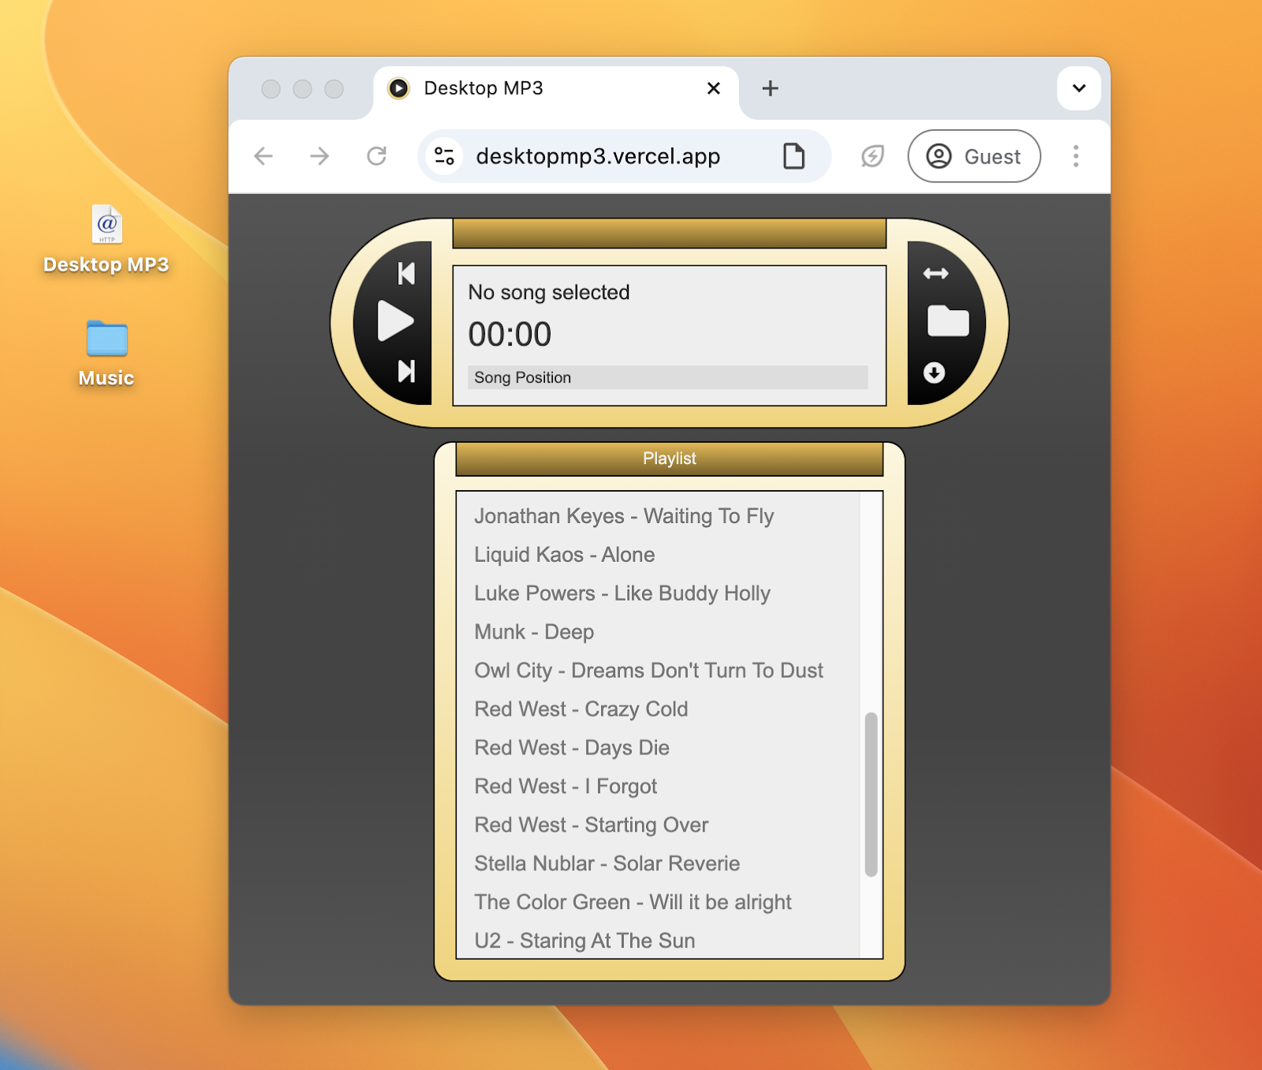Open site settings icon in address bar

pos(443,156)
